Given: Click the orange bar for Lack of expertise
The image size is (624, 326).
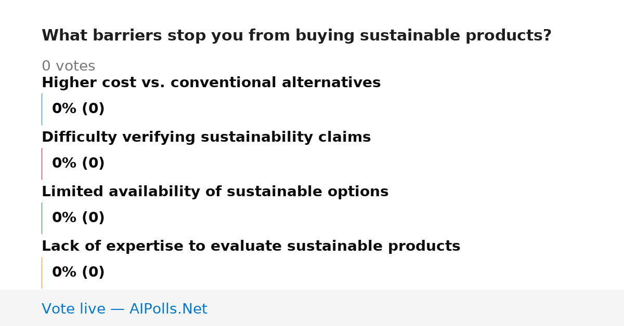Looking at the screenshot, I should [42, 273].
